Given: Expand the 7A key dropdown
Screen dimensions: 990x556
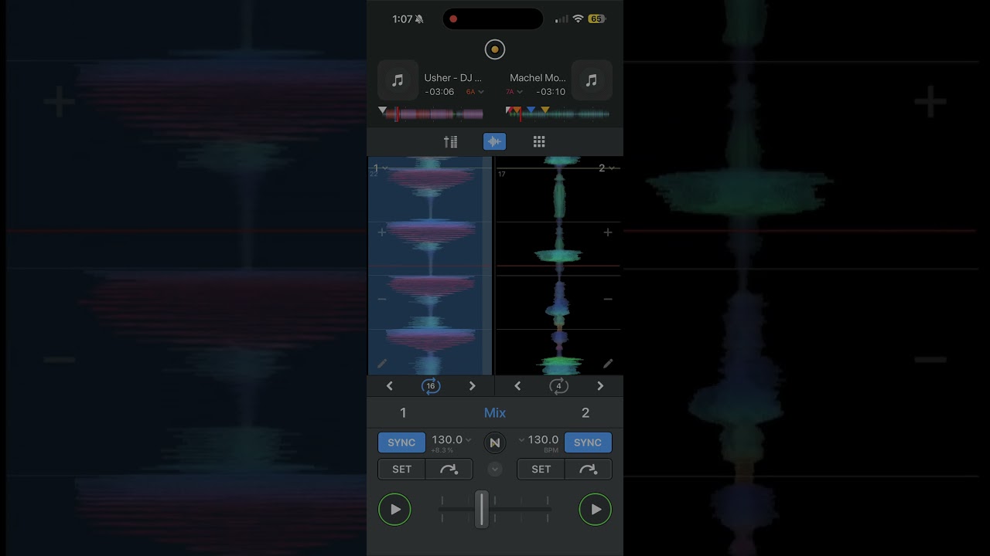Looking at the screenshot, I should [x=514, y=92].
